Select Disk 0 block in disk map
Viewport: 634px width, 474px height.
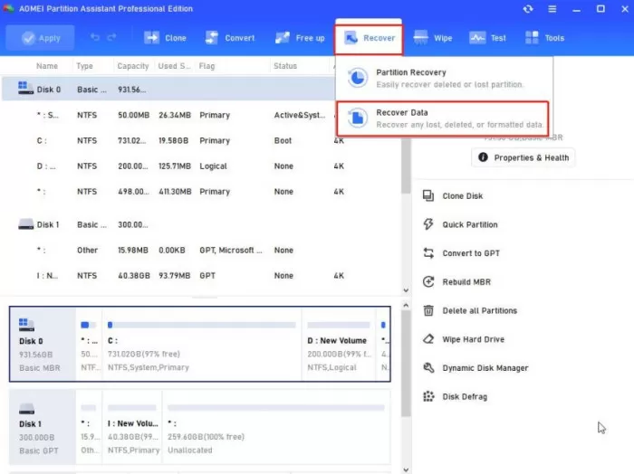(x=43, y=344)
